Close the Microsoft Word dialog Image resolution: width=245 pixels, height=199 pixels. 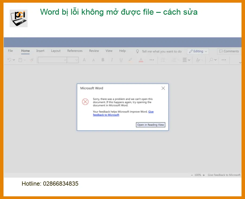(x=163, y=88)
